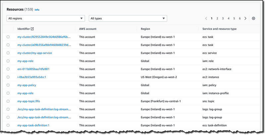Go to next page arrow
The image size is (265, 135).
point(245,19)
